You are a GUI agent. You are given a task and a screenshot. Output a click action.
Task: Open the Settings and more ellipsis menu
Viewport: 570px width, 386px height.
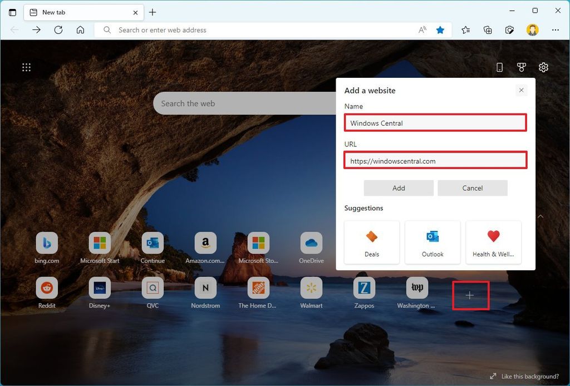[556, 30]
